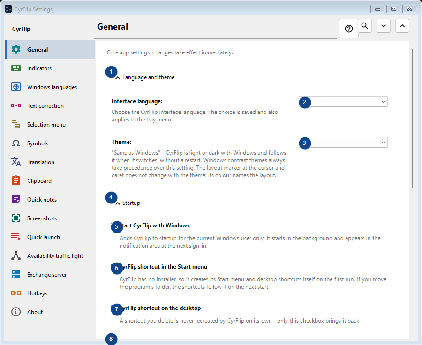422x345 pixels.
Task: Open the help question mark icon
Action: [348, 29]
